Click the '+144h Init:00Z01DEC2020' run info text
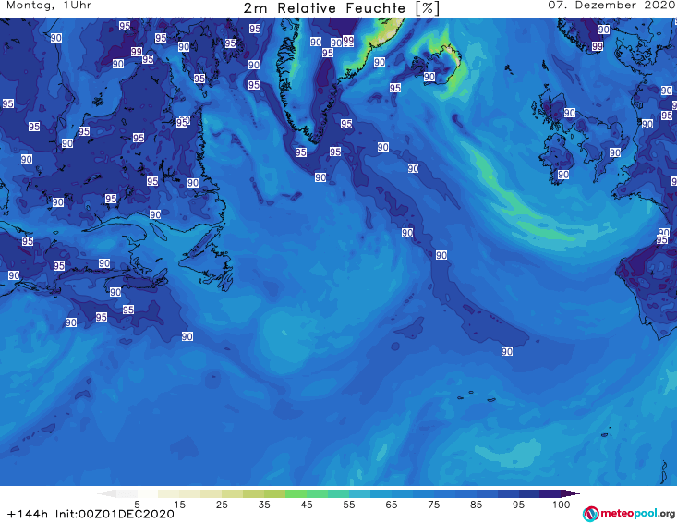This screenshot has height=523, width=677. pyautogui.click(x=91, y=514)
